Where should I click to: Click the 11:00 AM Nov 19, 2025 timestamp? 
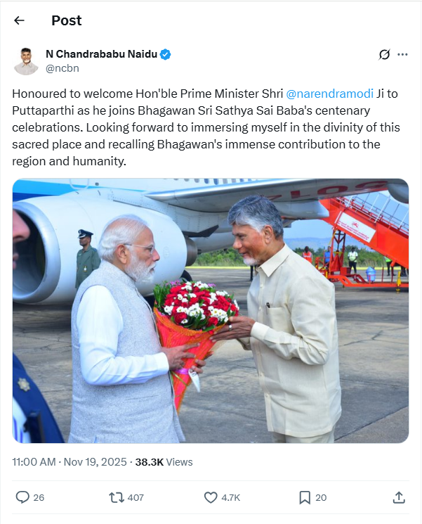coord(70,462)
